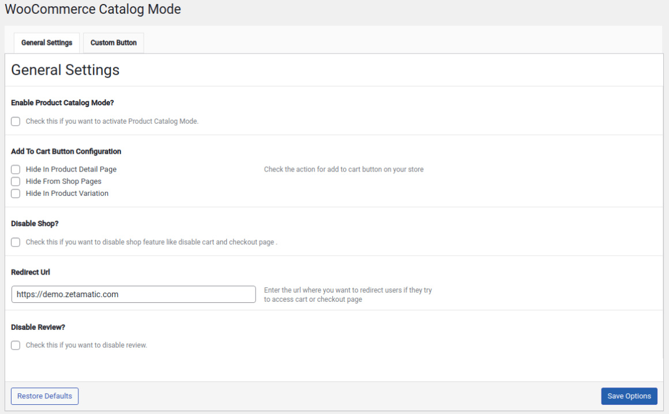Viewport: 669px width, 414px height.
Task: Click the Save Options button
Action: [629, 396]
